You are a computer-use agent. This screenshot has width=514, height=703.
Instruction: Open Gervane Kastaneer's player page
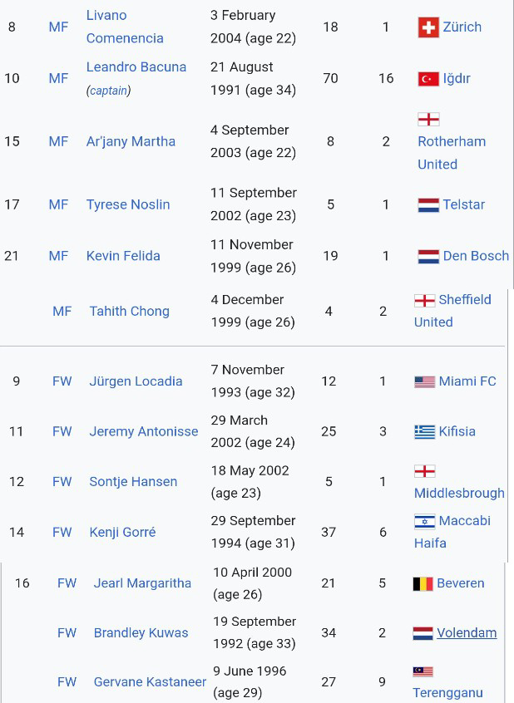[150, 682]
